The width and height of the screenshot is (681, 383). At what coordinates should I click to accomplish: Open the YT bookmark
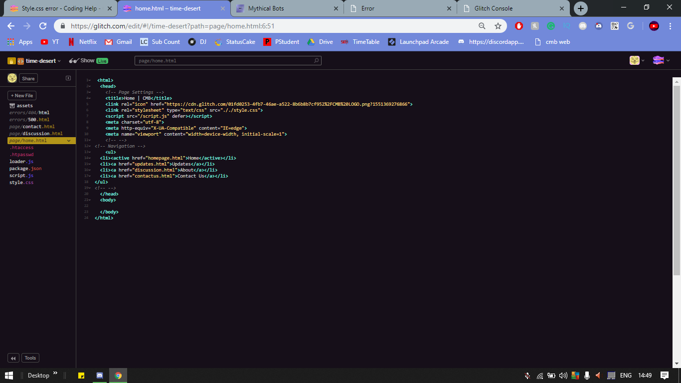(x=50, y=42)
